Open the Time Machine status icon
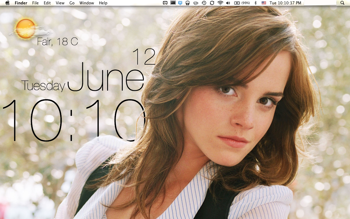The width and height of the screenshot is (350, 219). pyautogui.click(x=204, y=3)
